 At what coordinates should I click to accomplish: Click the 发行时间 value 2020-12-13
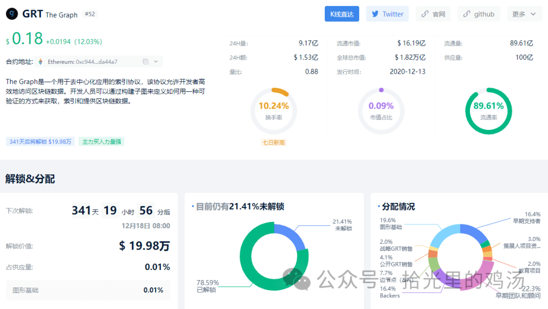click(x=407, y=72)
